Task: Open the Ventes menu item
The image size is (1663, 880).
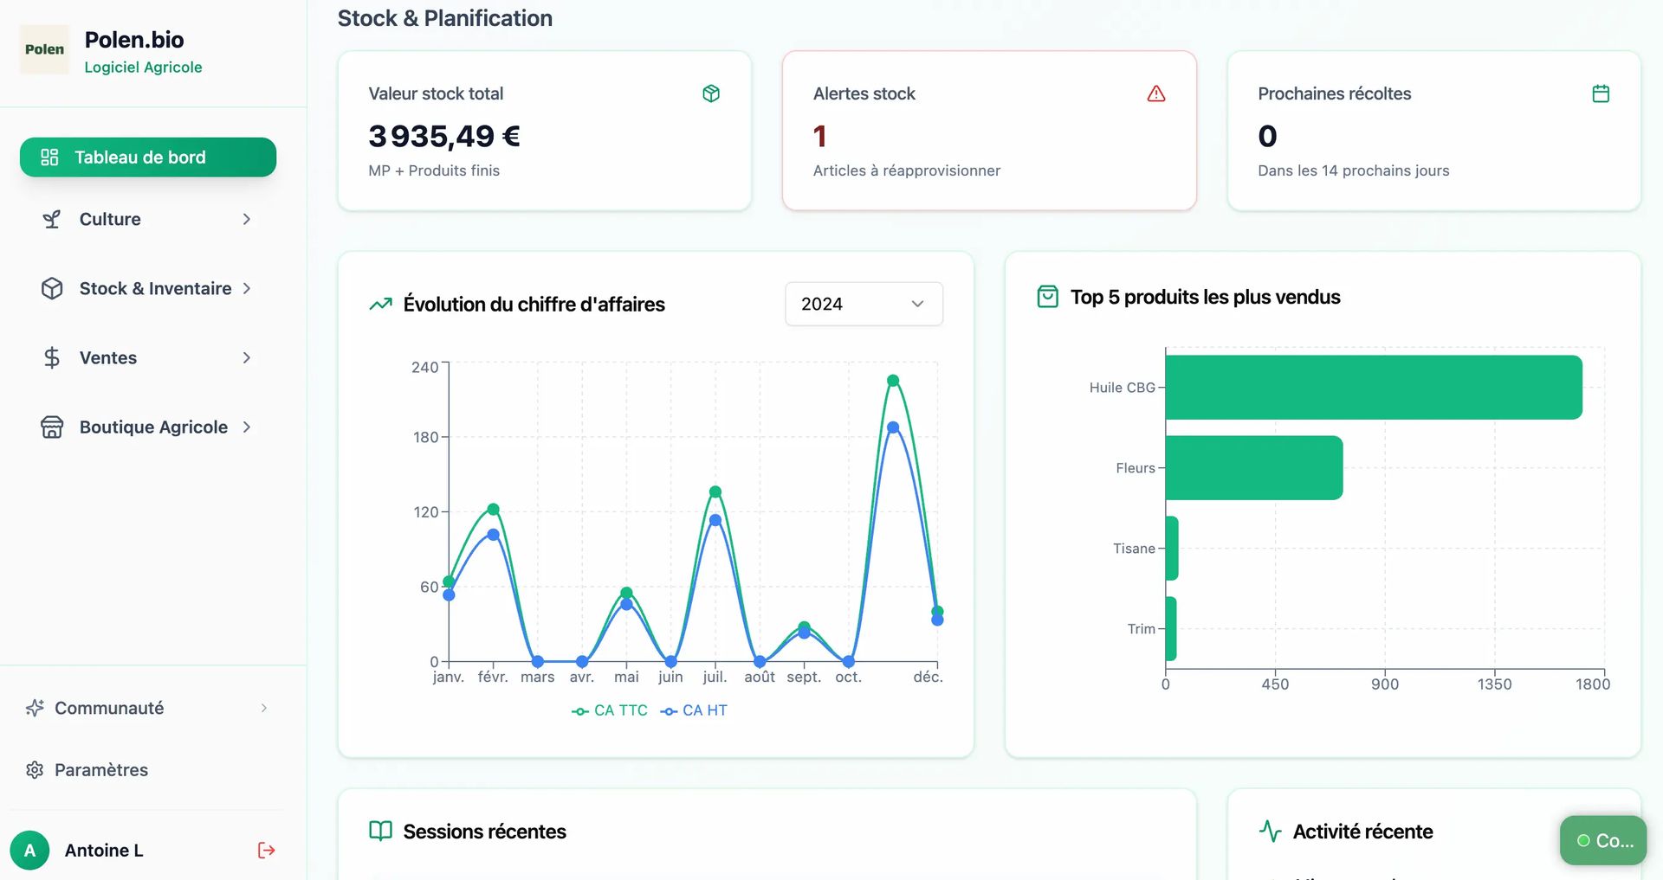Action: click(108, 357)
